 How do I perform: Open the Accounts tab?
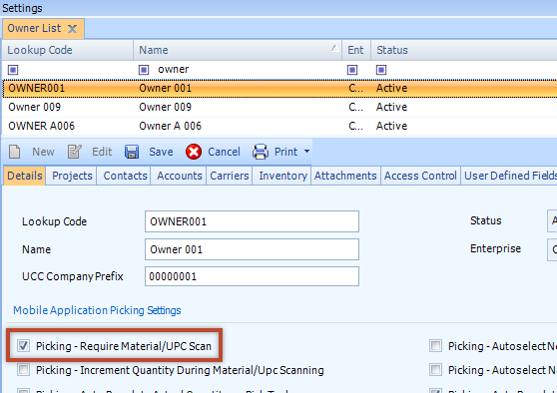click(180, 176)
